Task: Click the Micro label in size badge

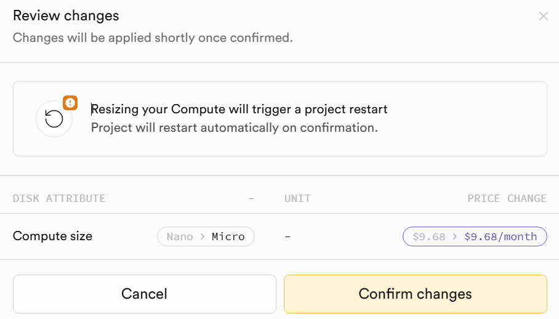Action: 228,236
